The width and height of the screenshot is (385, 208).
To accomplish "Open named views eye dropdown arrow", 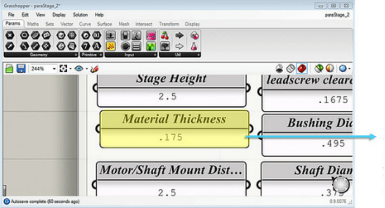I will (x=87, y=69).
